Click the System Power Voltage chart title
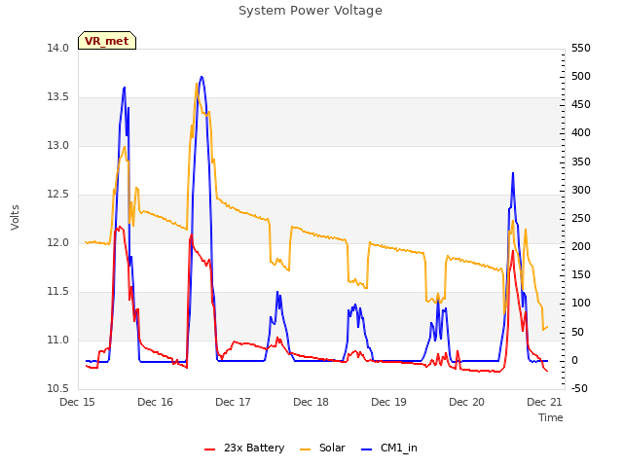Image resolution: width=623 pixels, height=467 pixels. click(x=311, y=11)
